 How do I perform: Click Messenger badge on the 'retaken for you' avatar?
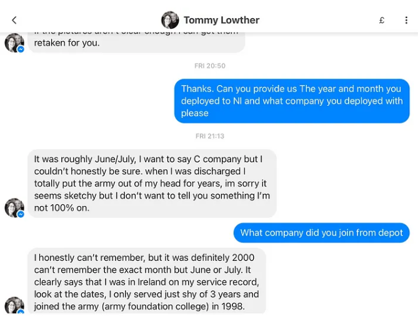point(21,49)
